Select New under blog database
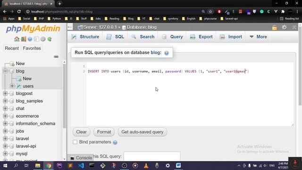This screenshot has height=170, width=302. point(27,79)
